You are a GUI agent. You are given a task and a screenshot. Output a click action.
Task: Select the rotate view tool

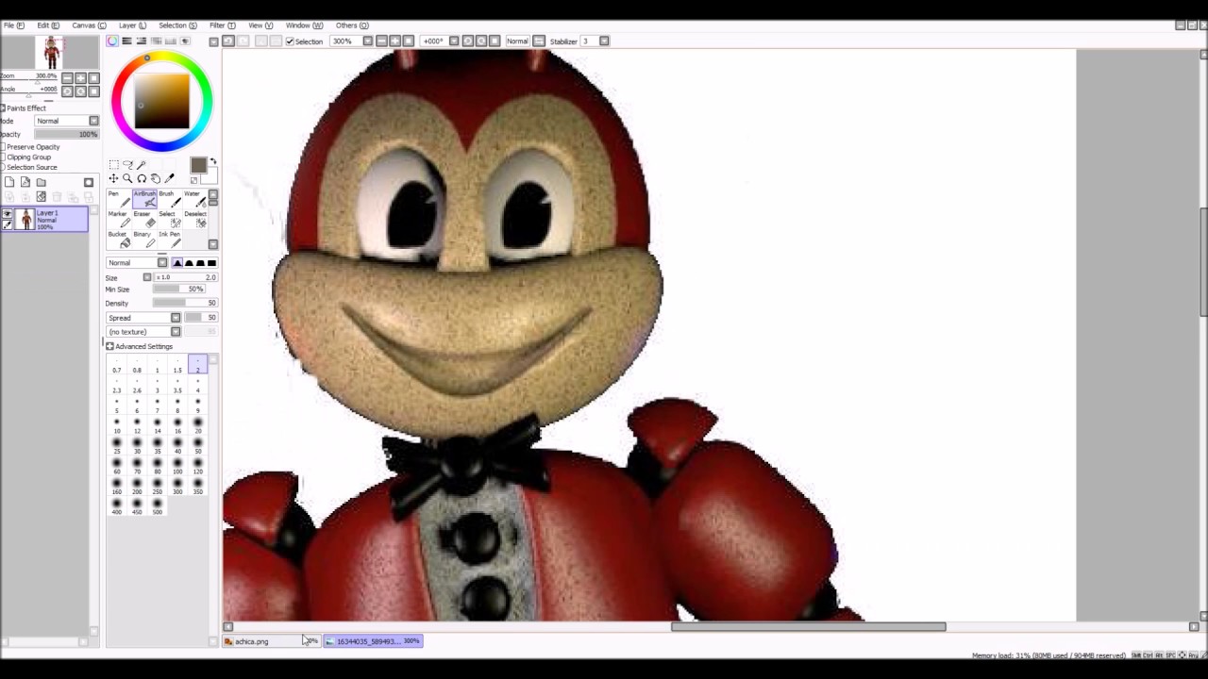point(142,178)
